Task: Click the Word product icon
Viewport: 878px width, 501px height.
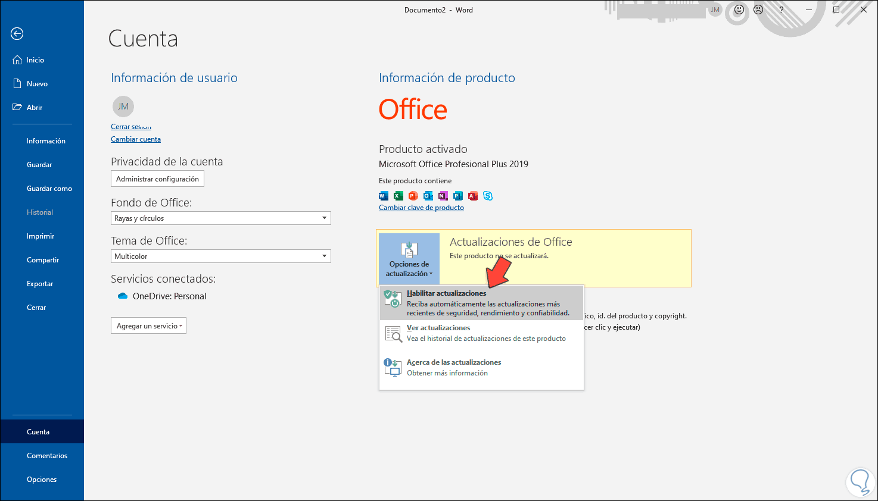Action: click(x=384, y=196)
